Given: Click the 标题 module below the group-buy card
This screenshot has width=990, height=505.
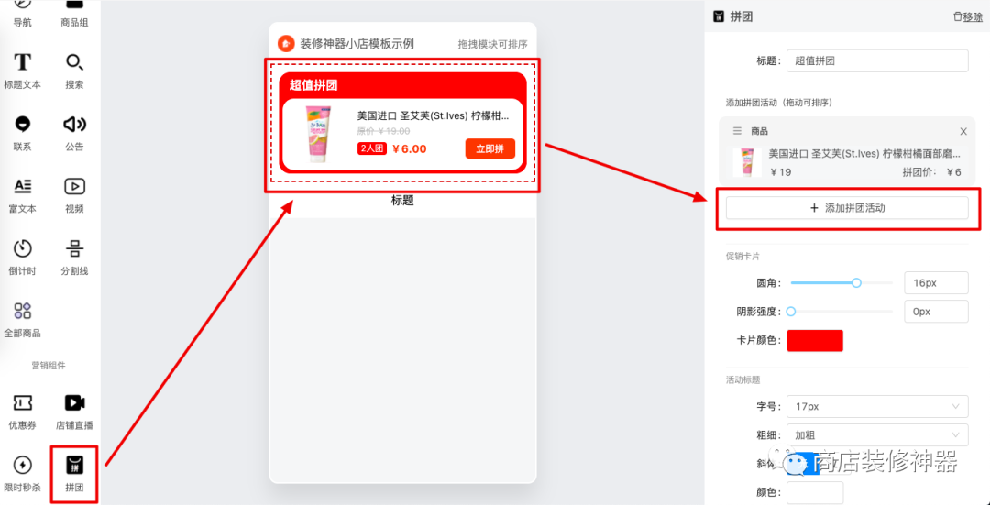Looking at the screenshot, I should pyautogui.click(x=402, y=202).
